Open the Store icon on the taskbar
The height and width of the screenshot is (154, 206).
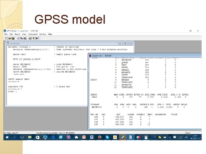tap(37, 137)
